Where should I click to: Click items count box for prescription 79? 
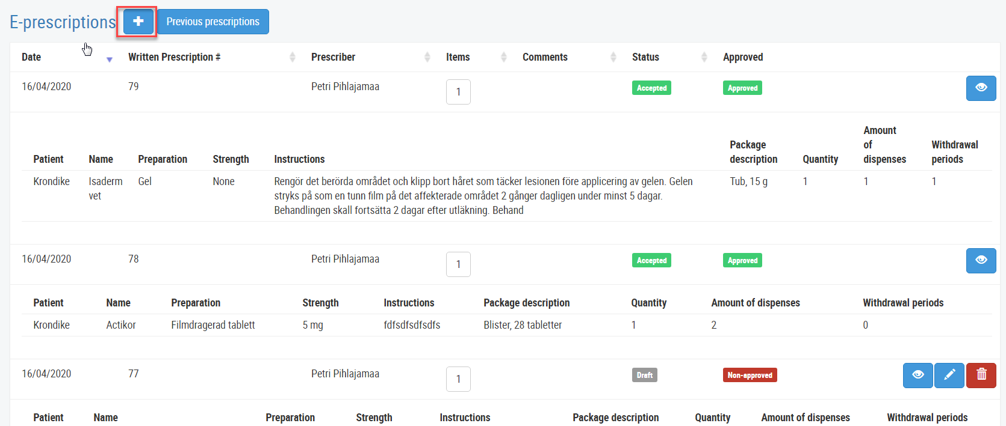(458, 92)
